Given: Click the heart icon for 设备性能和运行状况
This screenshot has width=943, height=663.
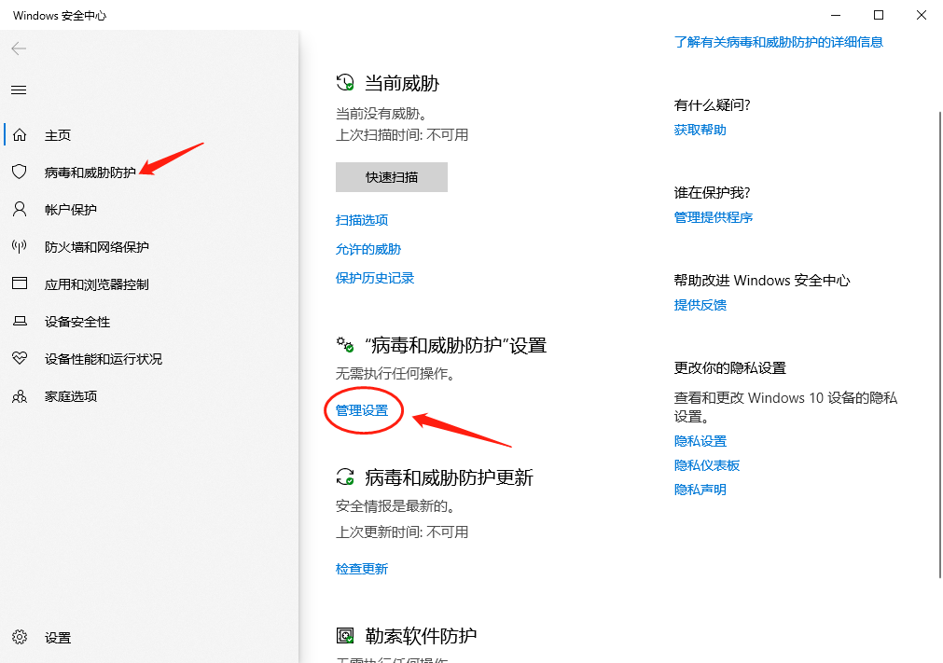Looking at the screenshot, I should 19,359.
